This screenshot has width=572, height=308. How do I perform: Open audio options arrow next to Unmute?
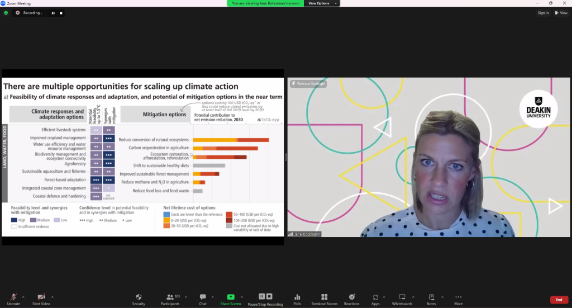(23, 297)
